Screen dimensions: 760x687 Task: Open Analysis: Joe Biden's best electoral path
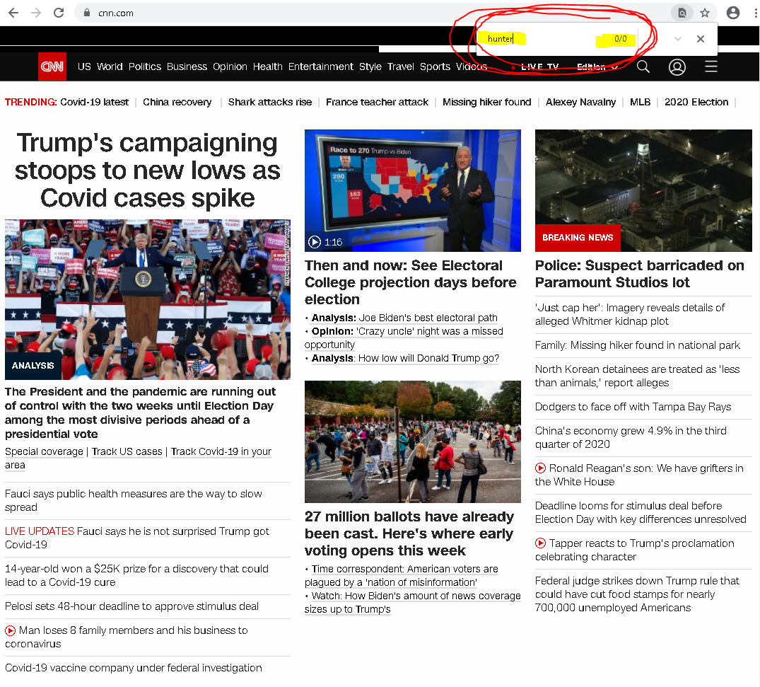click(x=404, y=318)
